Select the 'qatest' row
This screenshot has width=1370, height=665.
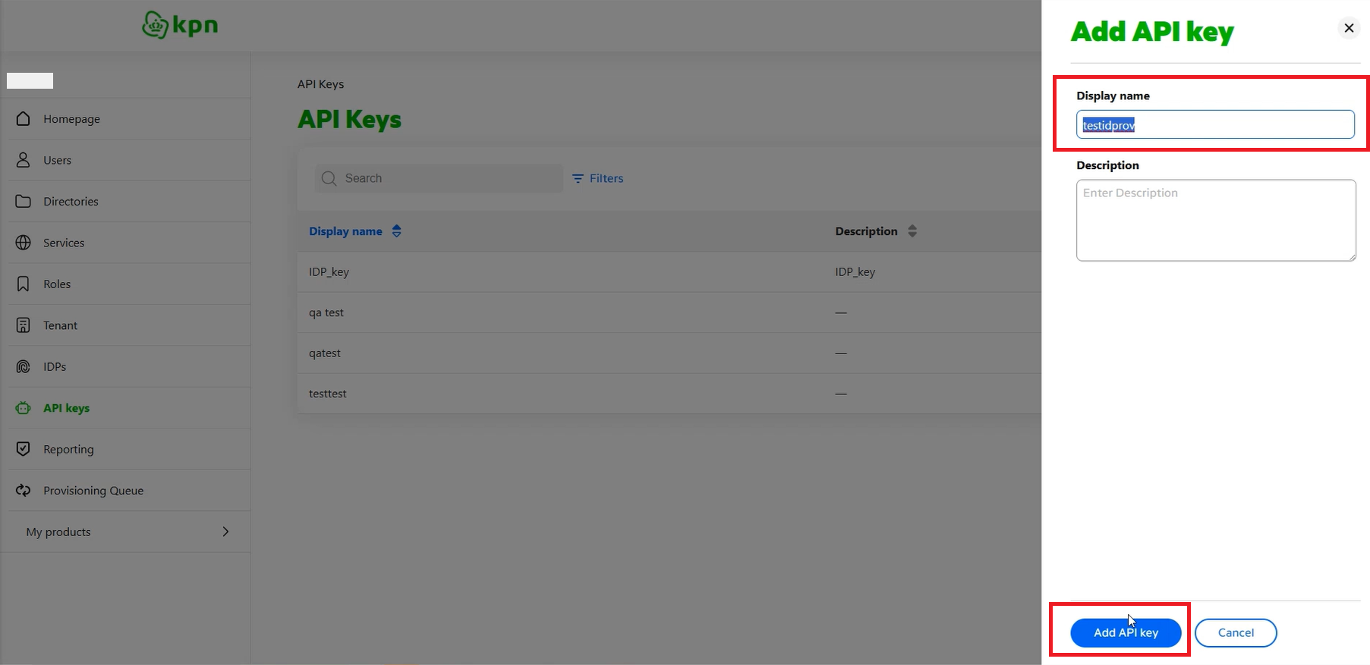[x=669, y=353]
